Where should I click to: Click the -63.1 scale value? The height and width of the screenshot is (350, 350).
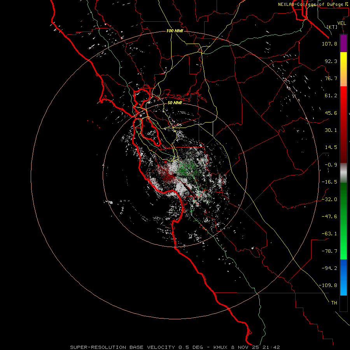coord(329,234)
